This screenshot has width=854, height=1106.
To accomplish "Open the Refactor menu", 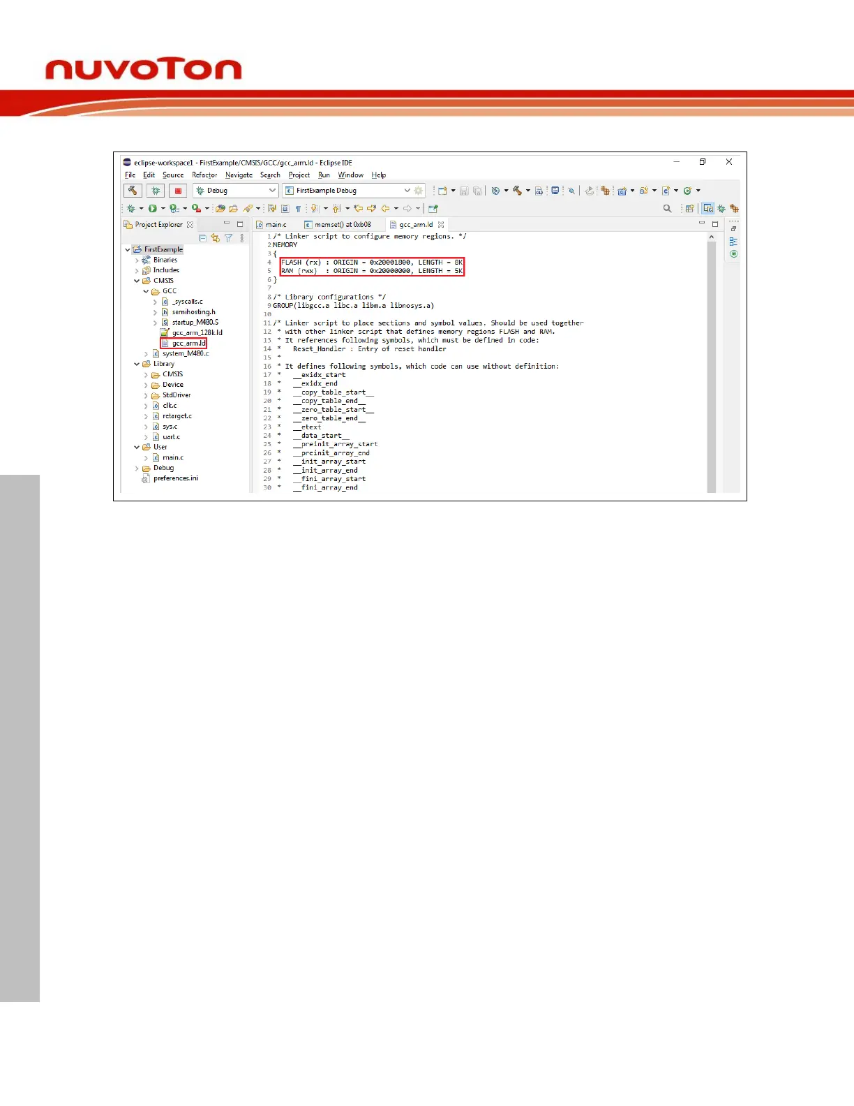I will (204, 175).
